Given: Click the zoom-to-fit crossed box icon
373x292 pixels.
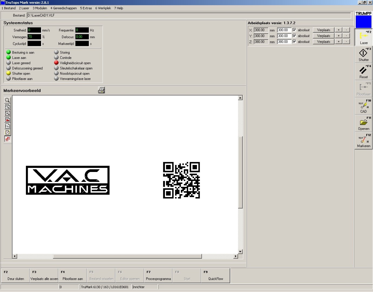Looking at the screenshot, I should (x=8, y=113).
